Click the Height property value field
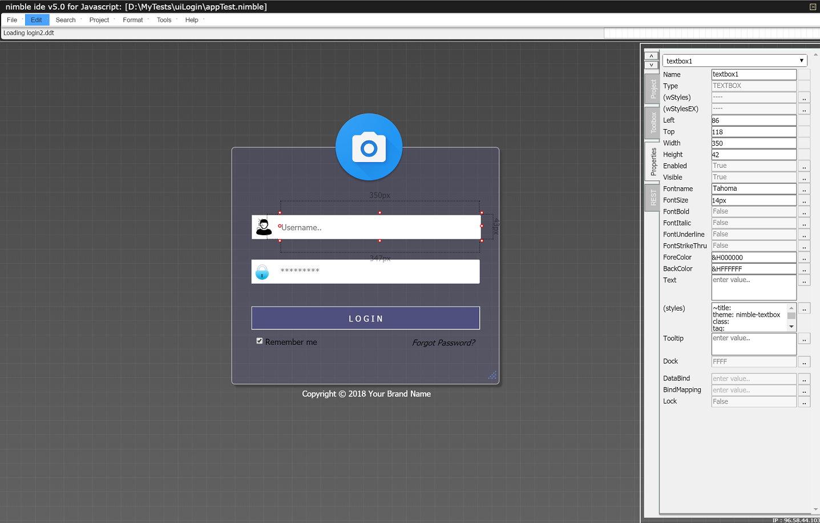 tap(754, 155)
